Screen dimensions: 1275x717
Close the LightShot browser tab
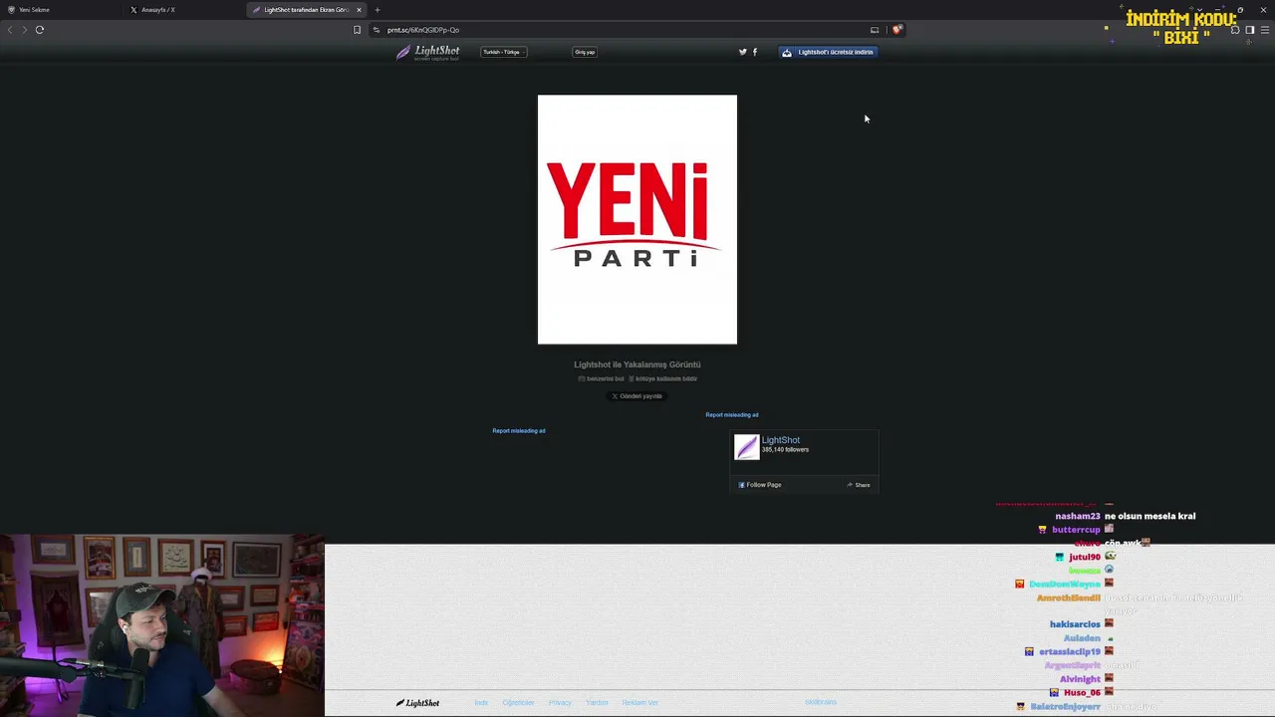pos(359,10)
